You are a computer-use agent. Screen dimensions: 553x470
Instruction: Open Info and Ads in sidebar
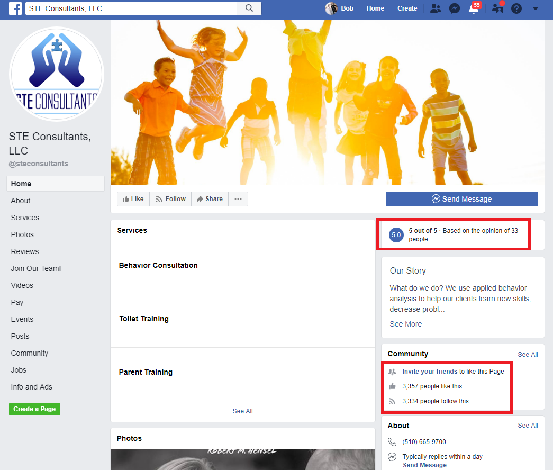click(31, 387)
